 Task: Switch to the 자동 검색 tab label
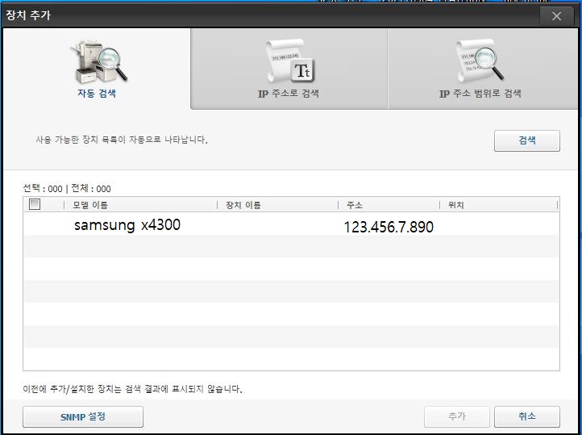[x=97, y=94]
